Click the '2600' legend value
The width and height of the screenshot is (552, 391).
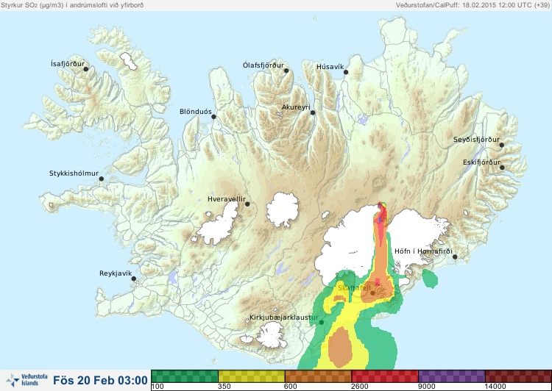coord(359,387)
